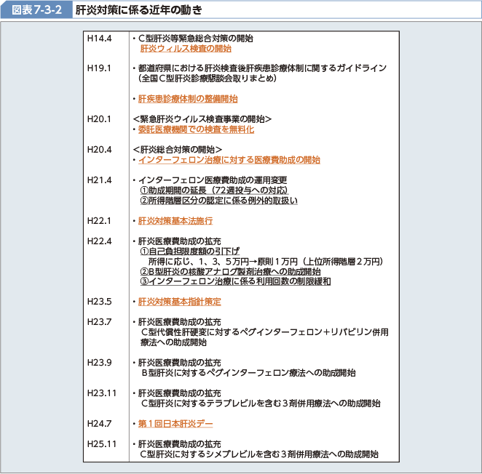482x474 pixels.
Task: Select the underlined ②所得階層区分の認定 item
Action: [x=218, y=201]
